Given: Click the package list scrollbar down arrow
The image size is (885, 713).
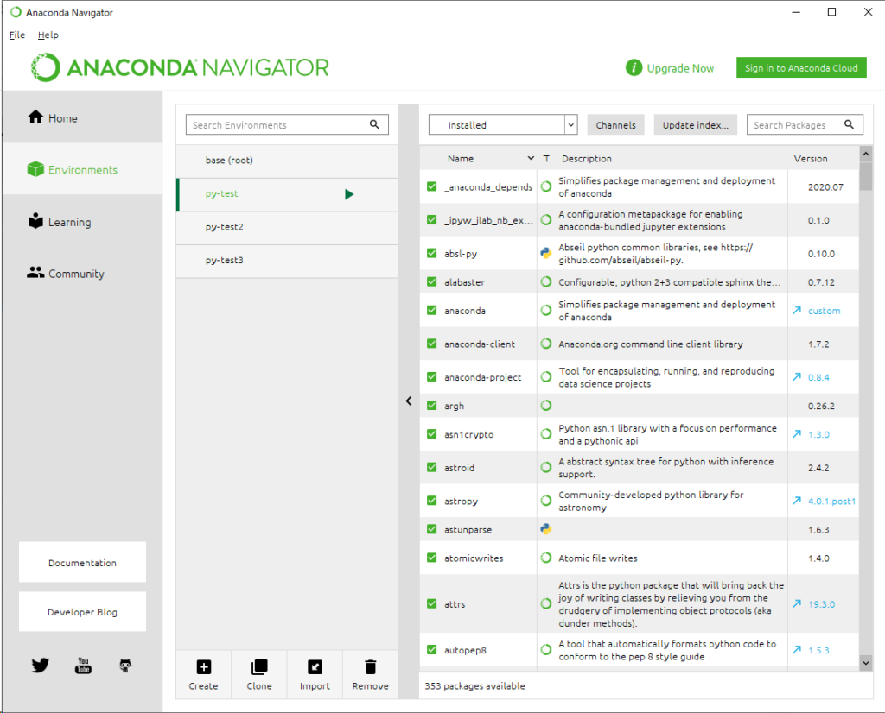Looking at the screenshot, I should pyautogui.click(x=866, y=662).
